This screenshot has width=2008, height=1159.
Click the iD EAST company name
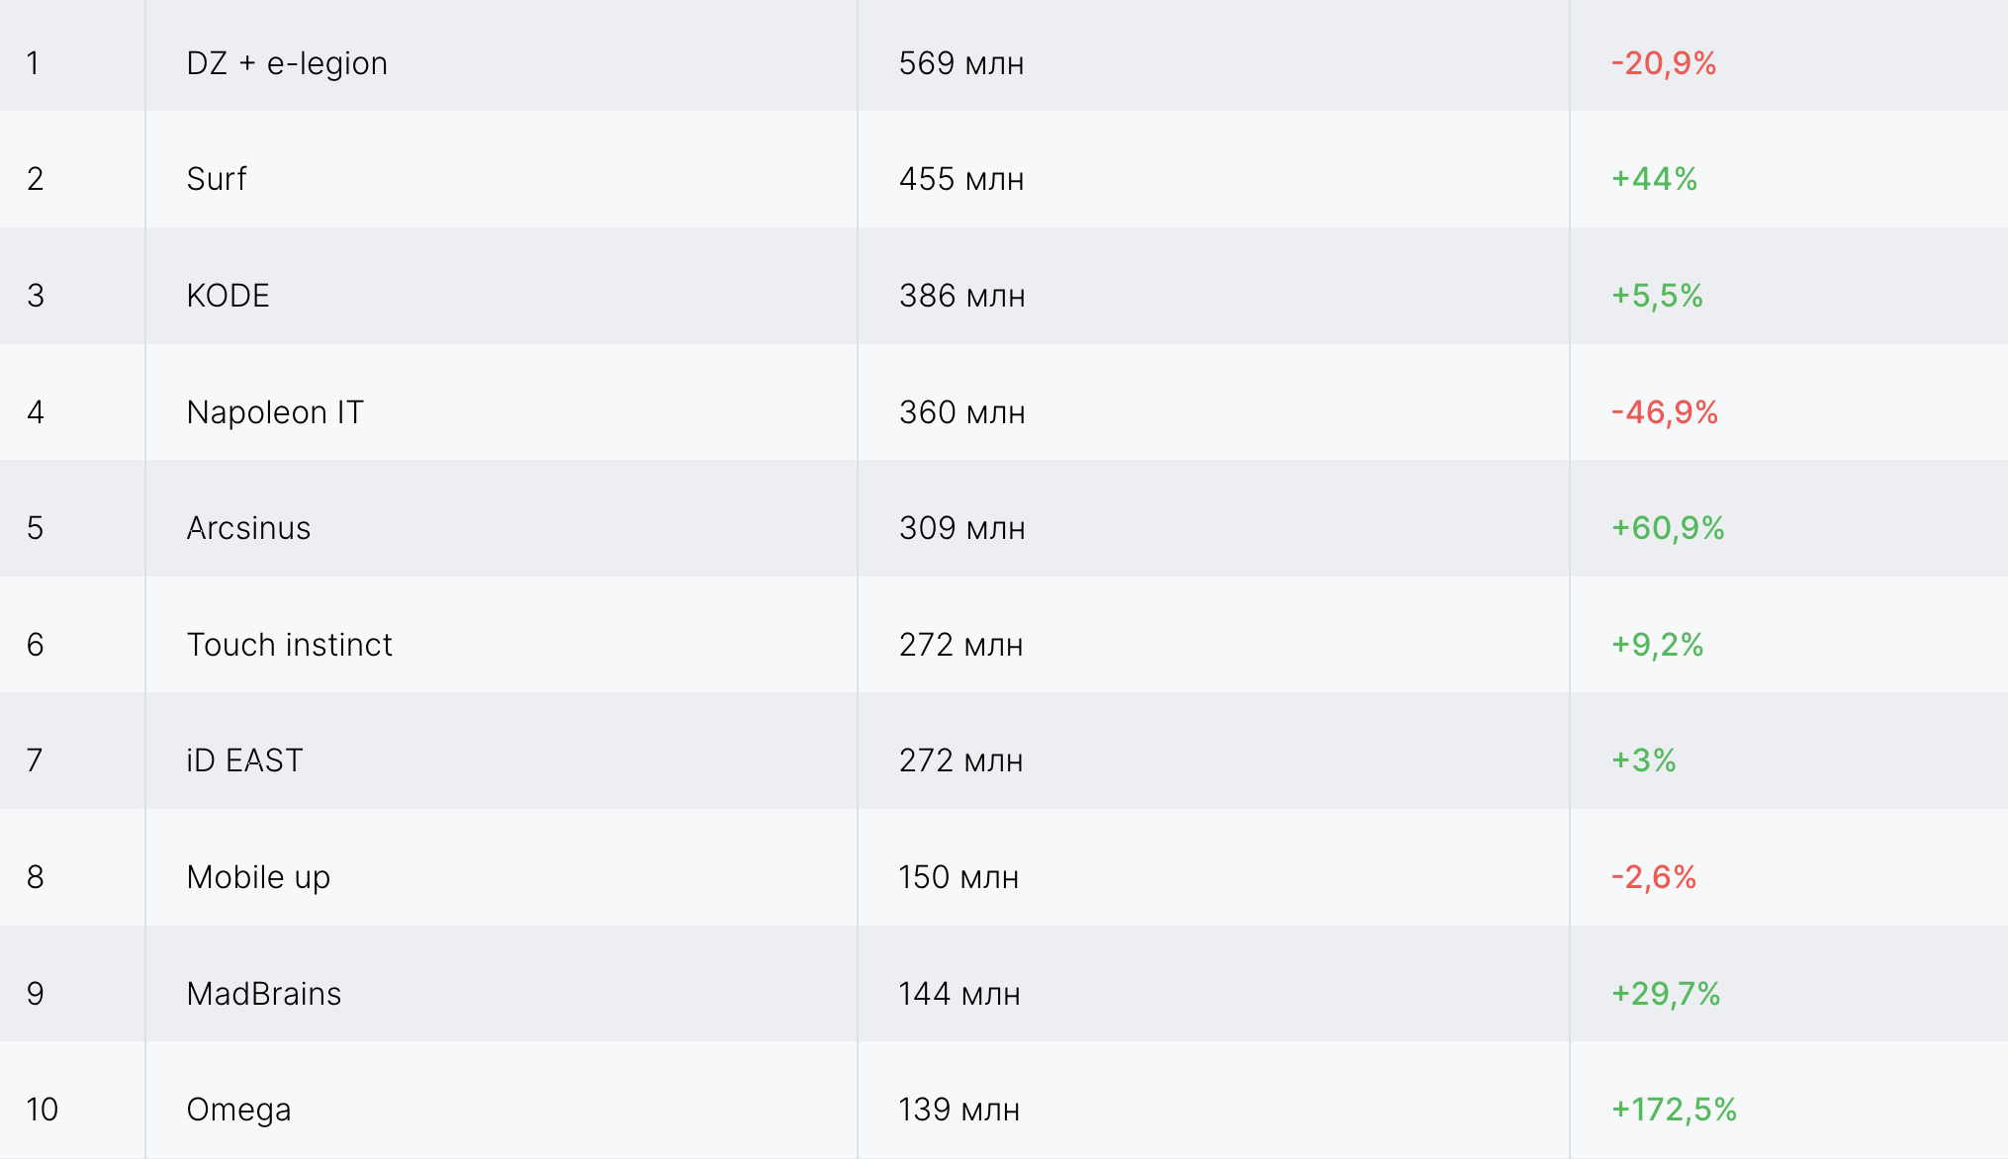coord(244,760)
